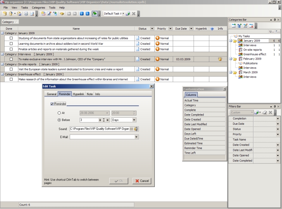The height and width of the screenshot is (209, 282).
Task: Click the Save database icon in toolbar
Action: (x=20, y=14)
